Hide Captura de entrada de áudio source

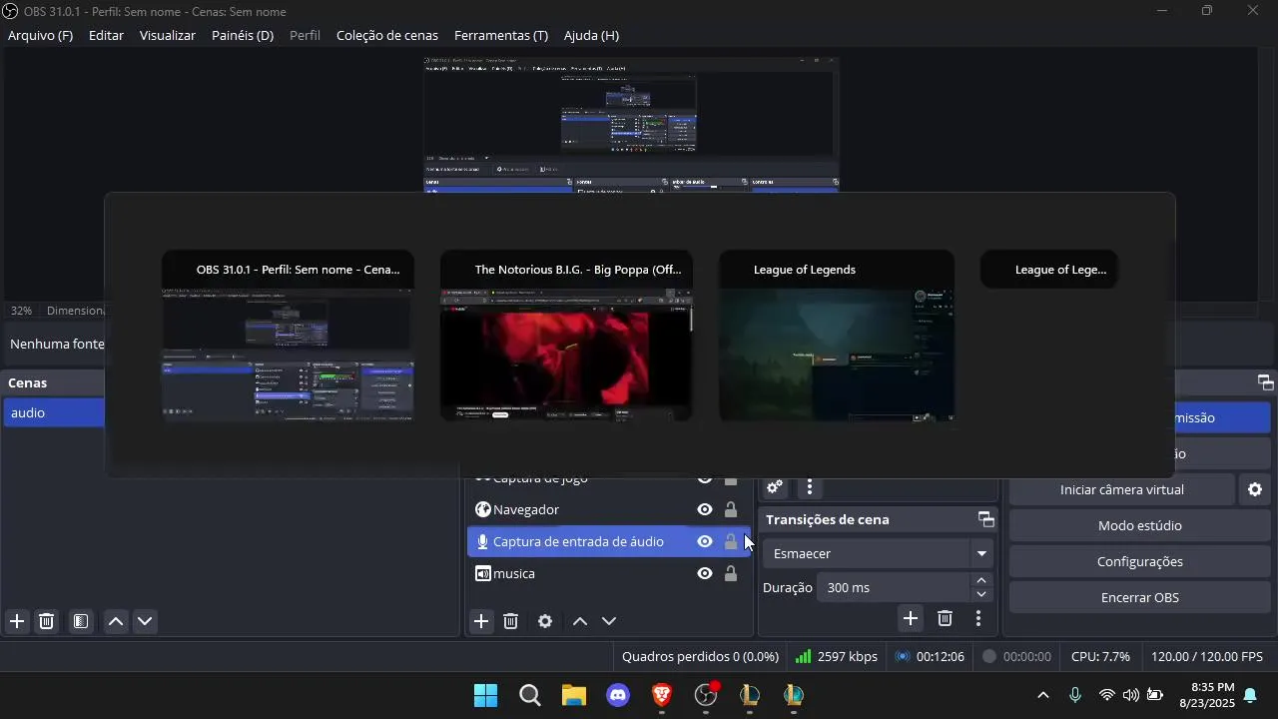705,541
